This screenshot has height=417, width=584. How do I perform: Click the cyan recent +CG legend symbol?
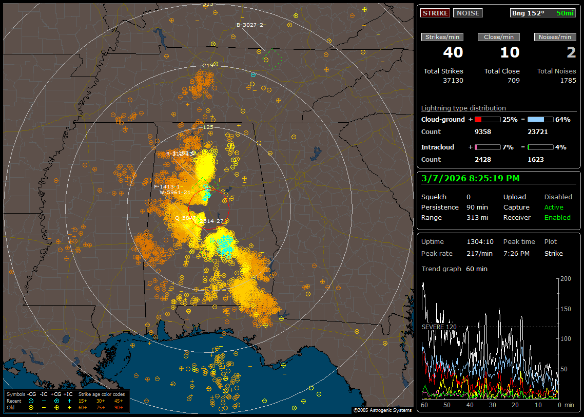click(56, 401)
